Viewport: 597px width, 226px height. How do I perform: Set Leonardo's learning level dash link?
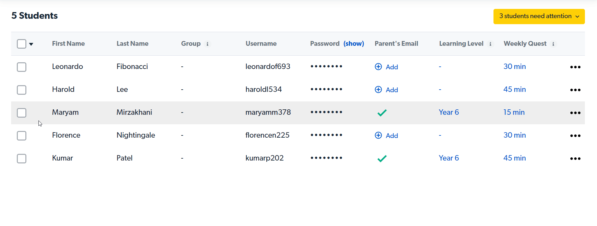(x=440, y=67)
